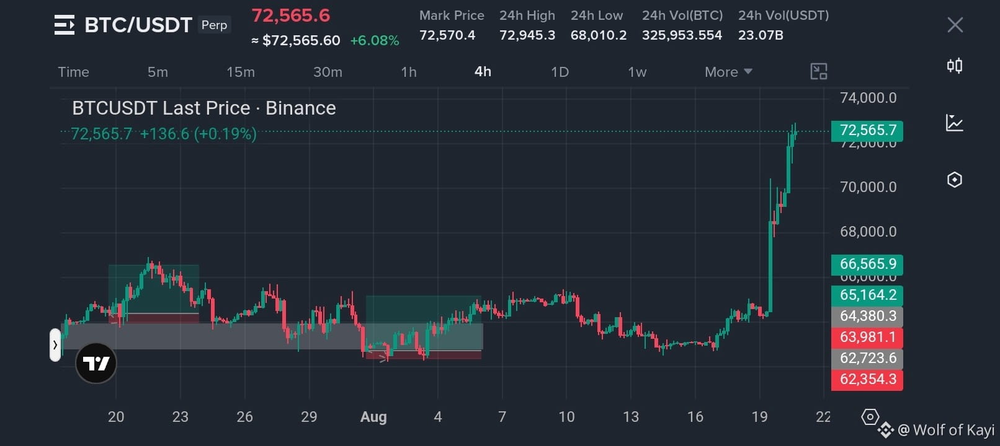Click the 24h High value 72,945.3
The image size is (1000, 446).
[x=527, y=35]
